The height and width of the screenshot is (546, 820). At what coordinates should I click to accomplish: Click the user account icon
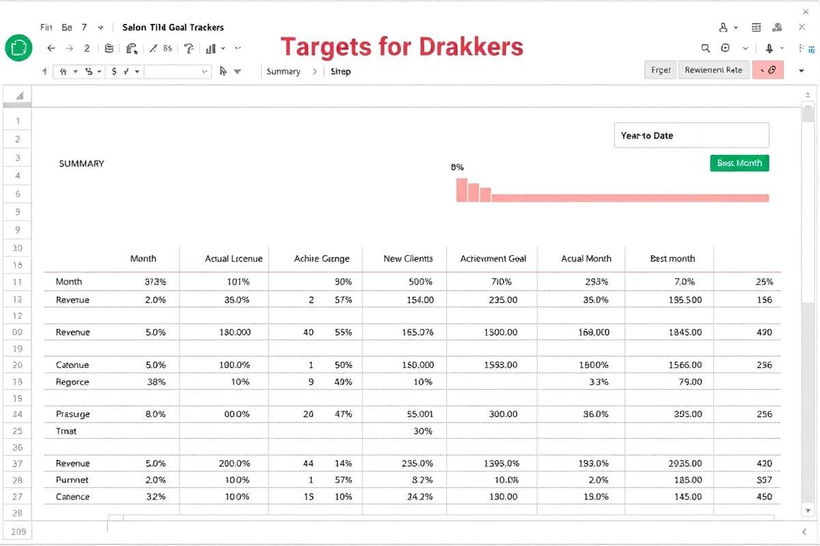click(724, 27)
